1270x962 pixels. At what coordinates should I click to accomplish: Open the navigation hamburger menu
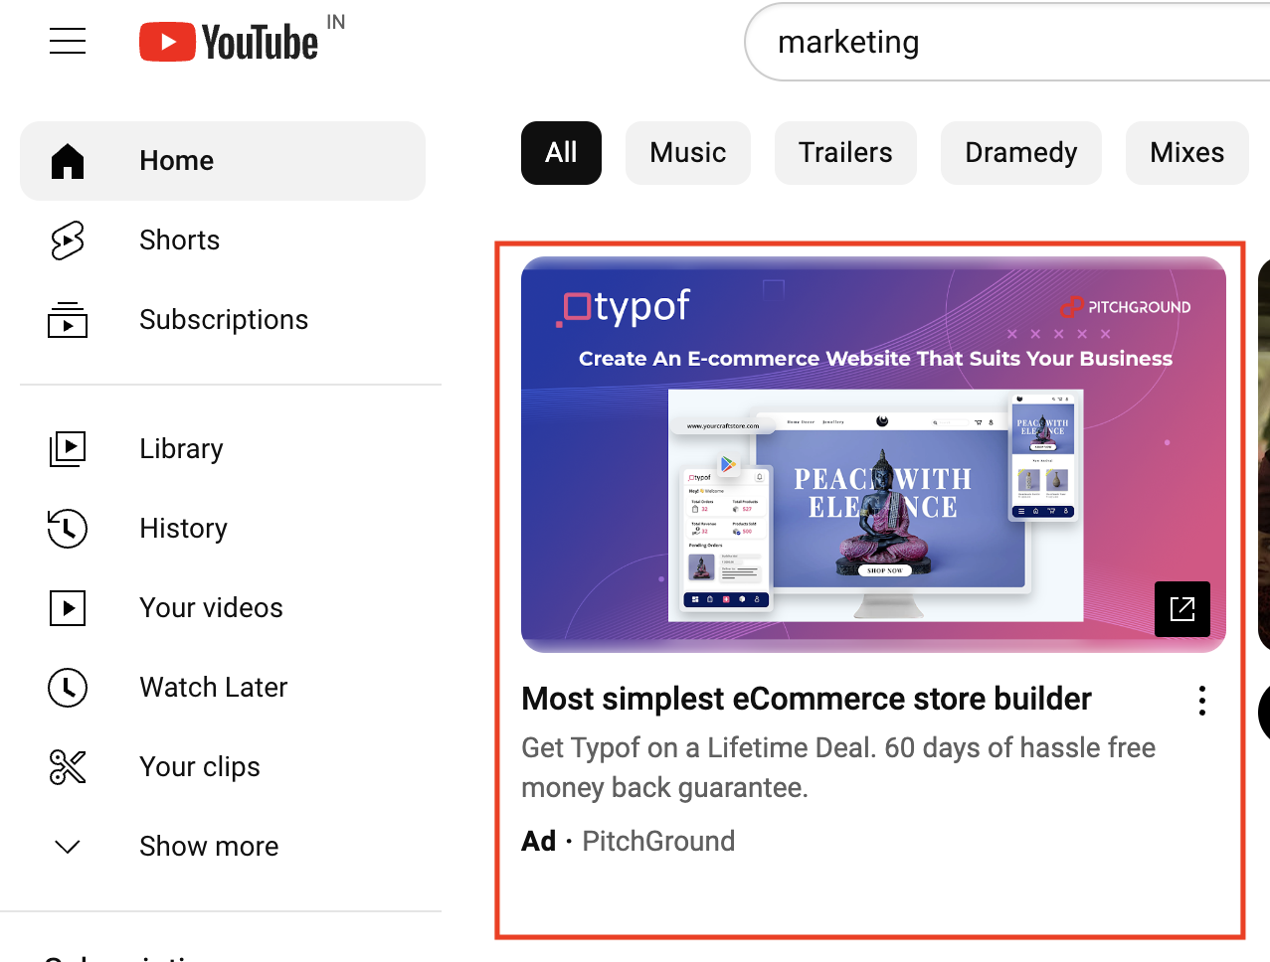click(x=67, y=41)
